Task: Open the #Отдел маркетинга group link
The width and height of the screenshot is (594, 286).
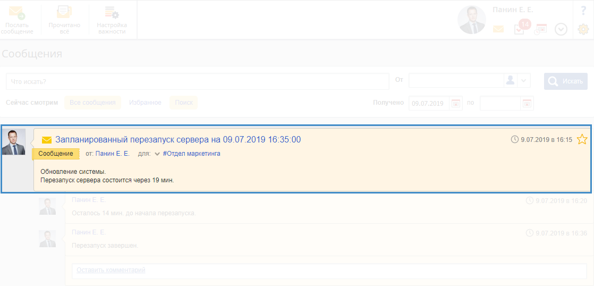Action: (192, 154)
